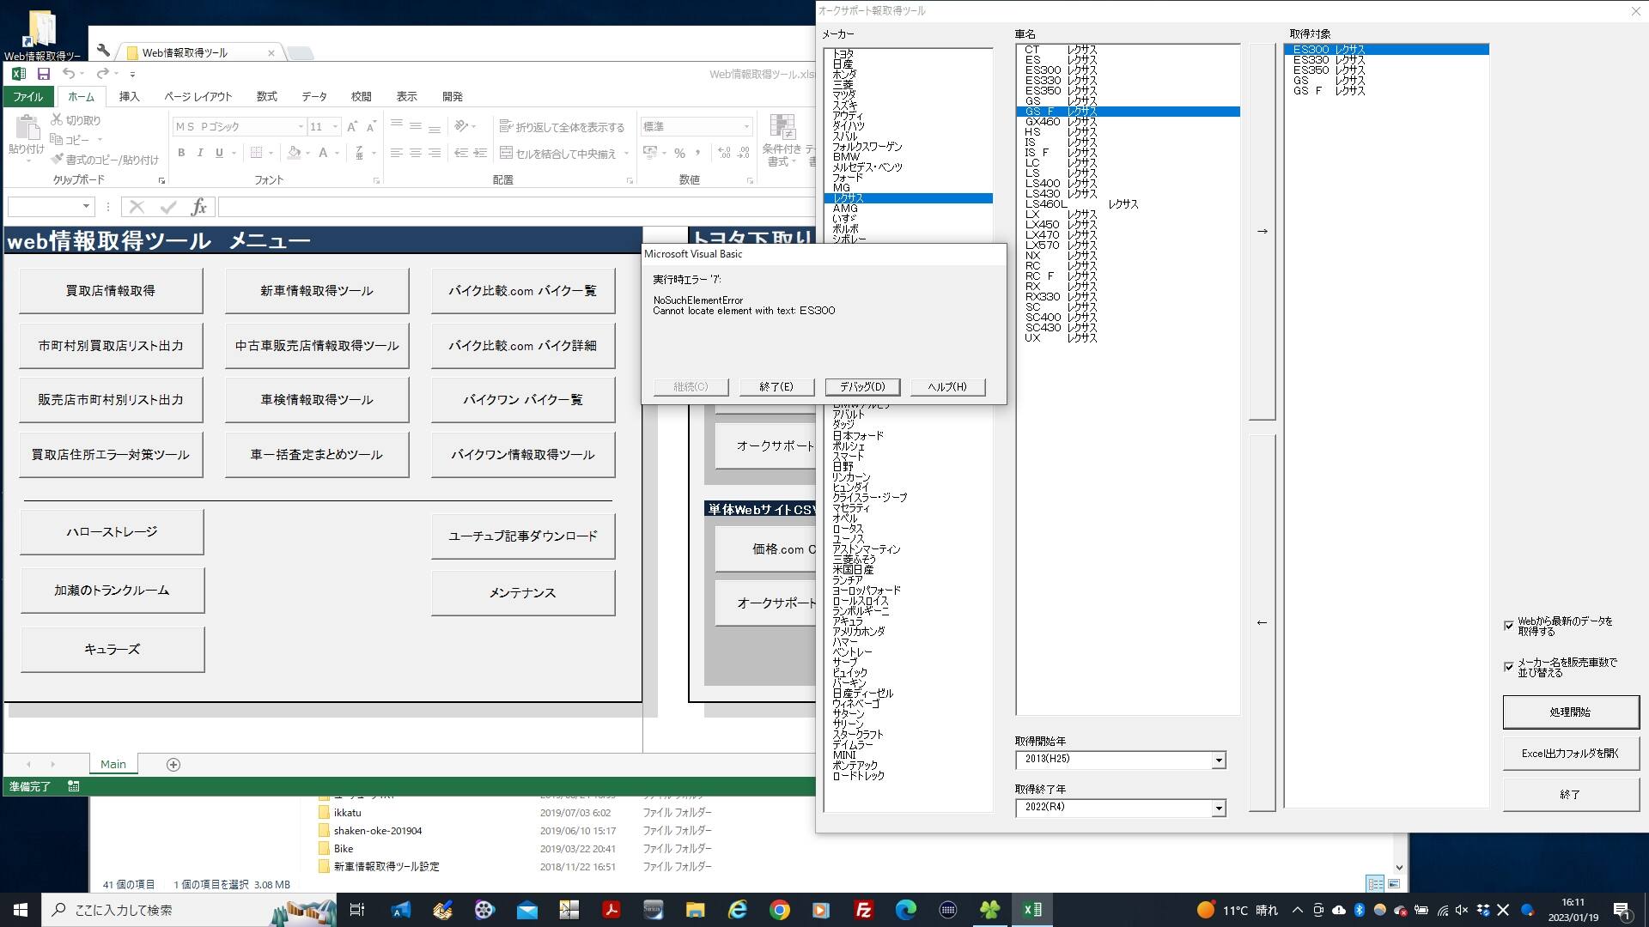The width and height of the screenshot is (1649, 927).
Task: Click the Underline formatting icon
Action: tap(219, 153)
